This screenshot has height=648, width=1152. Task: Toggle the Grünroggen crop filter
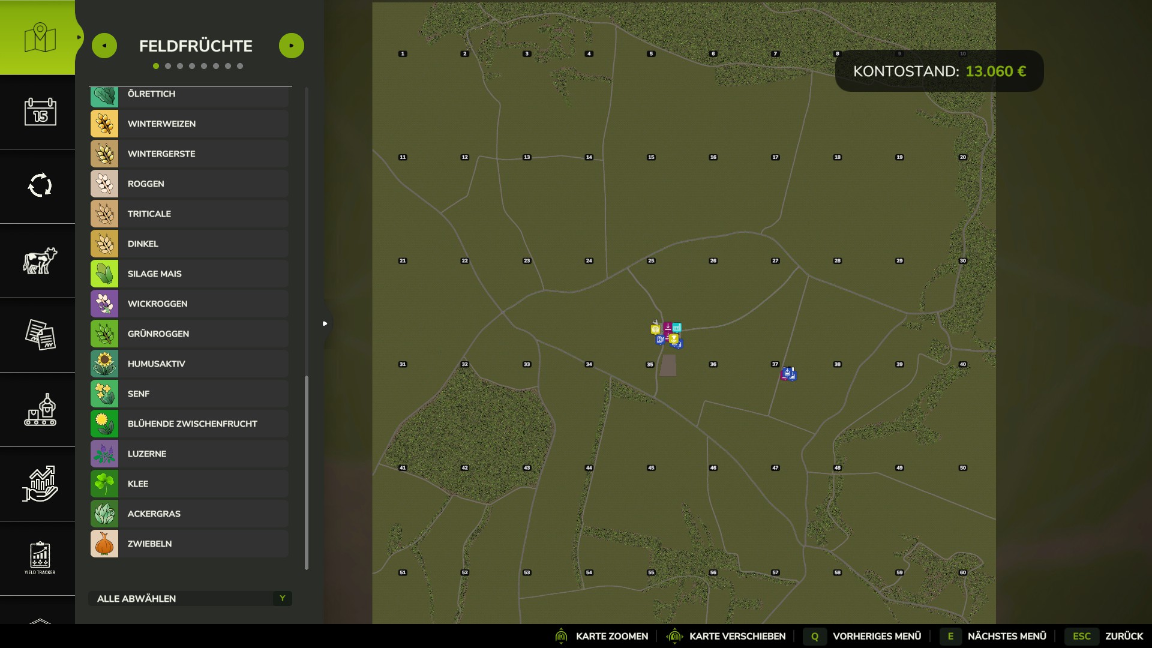[x=190, y=334]
